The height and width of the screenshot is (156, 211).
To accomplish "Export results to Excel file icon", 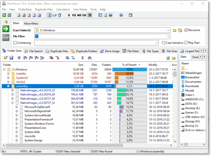I will coord(19,15).
